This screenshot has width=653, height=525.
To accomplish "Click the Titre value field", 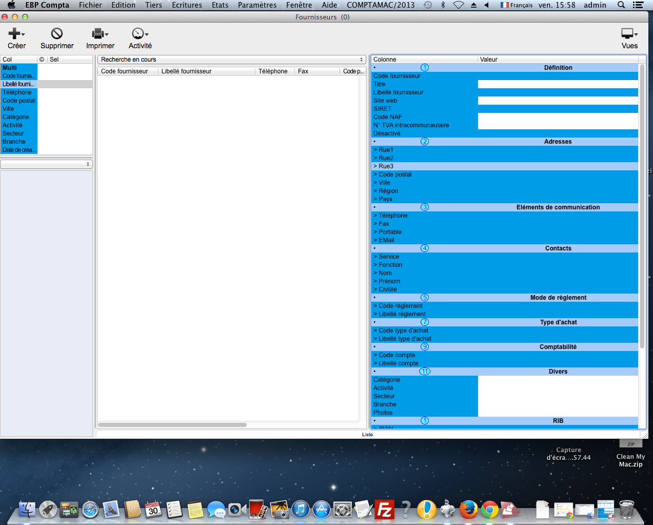I will (x=558, y=84).
